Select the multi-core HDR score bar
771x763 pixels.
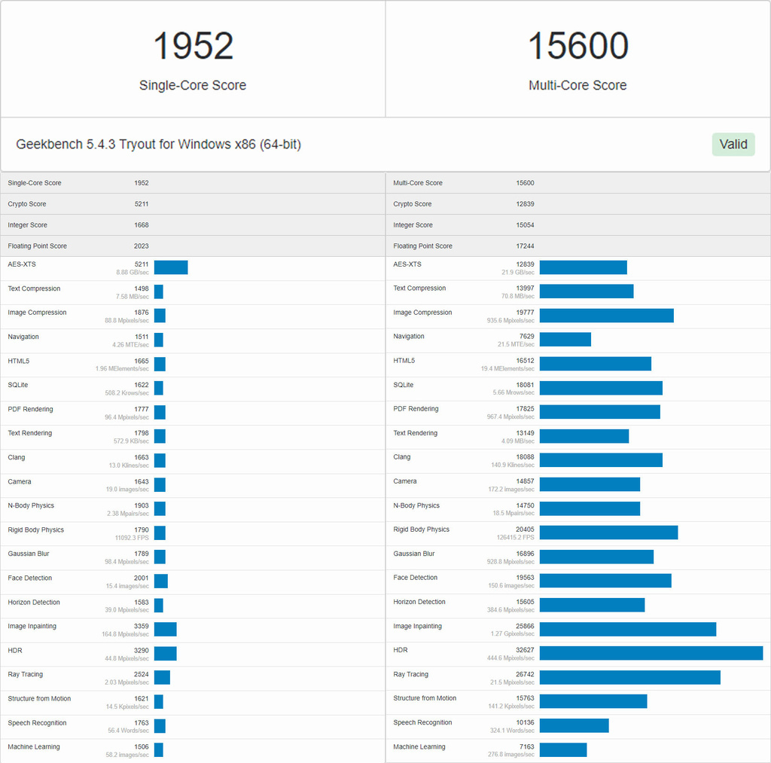(651, 653)
